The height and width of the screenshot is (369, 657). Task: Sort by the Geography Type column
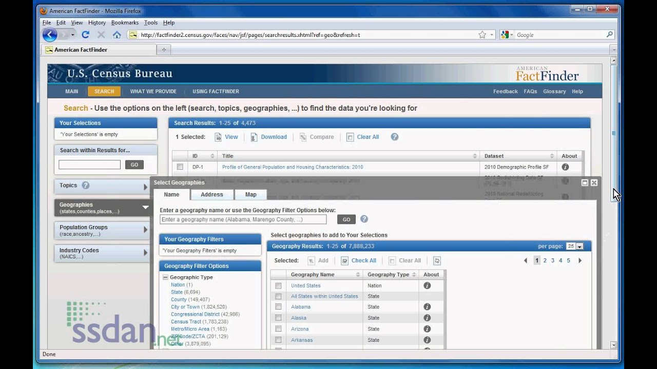tap(391, 275)
